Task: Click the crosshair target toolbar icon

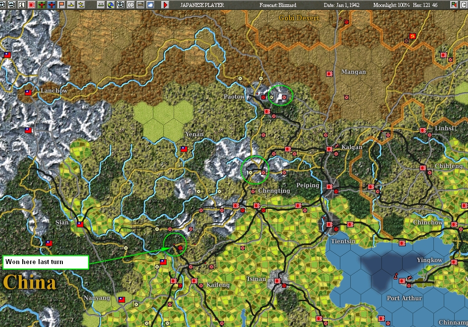Action: [x=121, y=5]
